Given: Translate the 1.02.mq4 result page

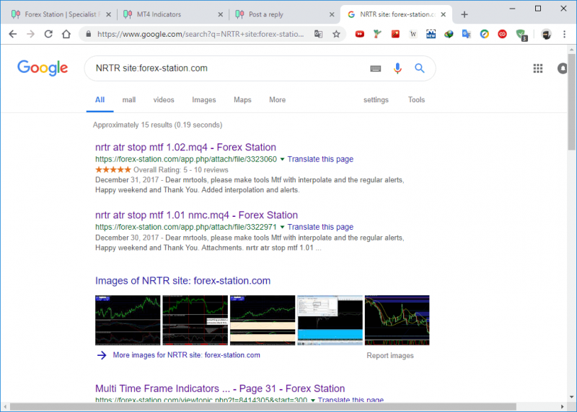Looking at the screenshot, I should point(320,159).
